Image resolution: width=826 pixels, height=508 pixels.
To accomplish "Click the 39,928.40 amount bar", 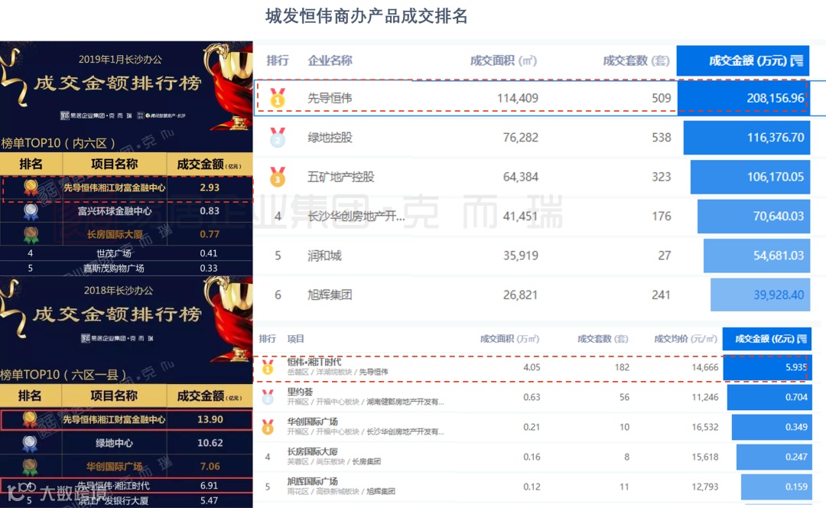I will point(760,295).
